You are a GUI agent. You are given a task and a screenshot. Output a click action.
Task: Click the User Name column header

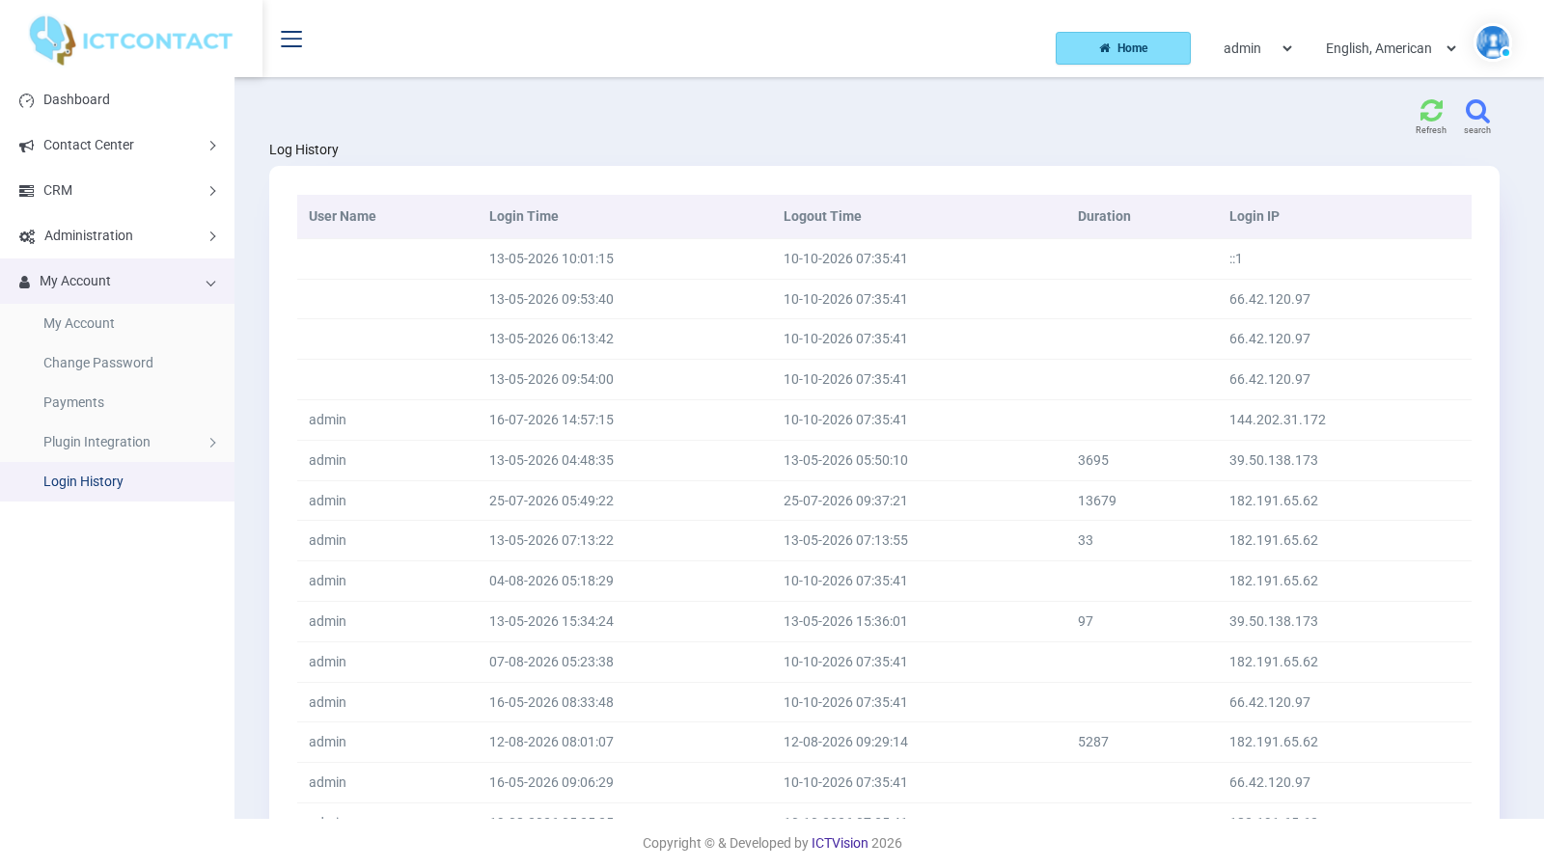click(x=343, y=216)
